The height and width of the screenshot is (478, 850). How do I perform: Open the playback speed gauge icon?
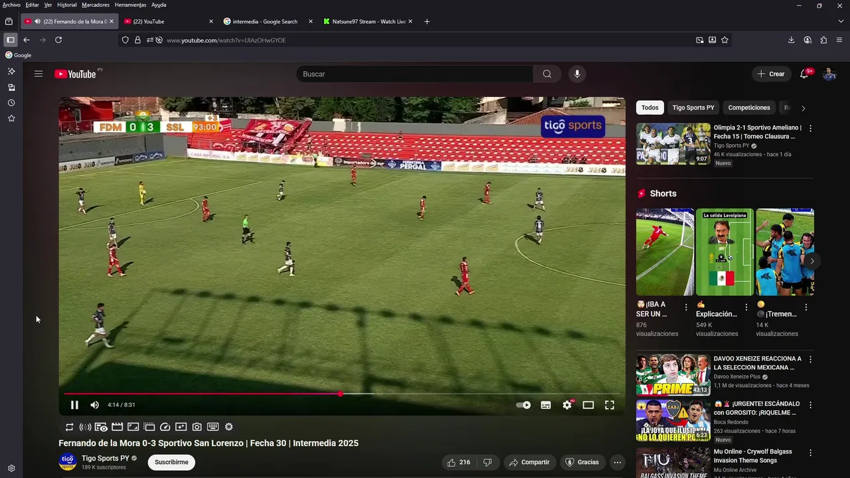click(x=165, y=427)
